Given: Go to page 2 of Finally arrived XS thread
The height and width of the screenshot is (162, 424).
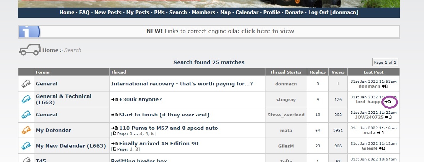Looking at the screenshot, I should click(138, 149).
